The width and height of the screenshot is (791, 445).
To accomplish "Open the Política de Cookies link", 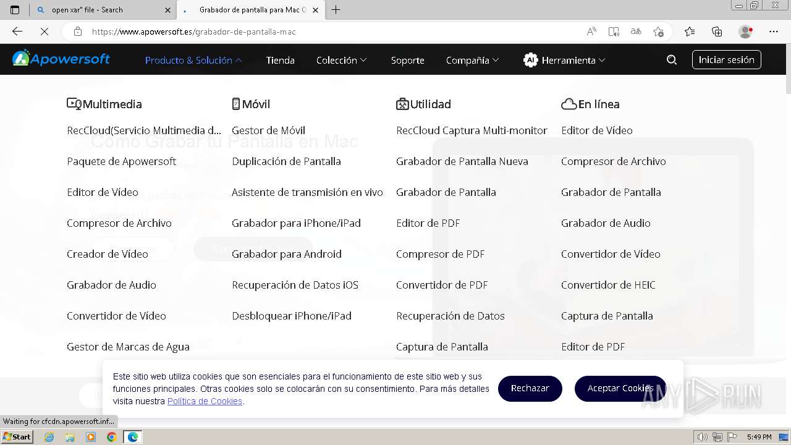I will pyautogui.click(x=205, y=401).
